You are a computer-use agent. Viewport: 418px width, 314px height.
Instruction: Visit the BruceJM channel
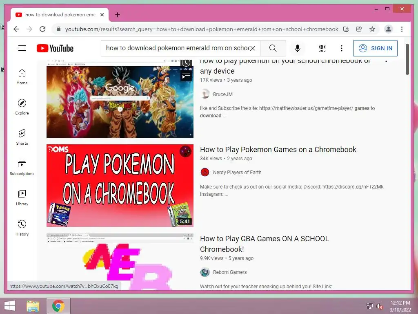222,94
